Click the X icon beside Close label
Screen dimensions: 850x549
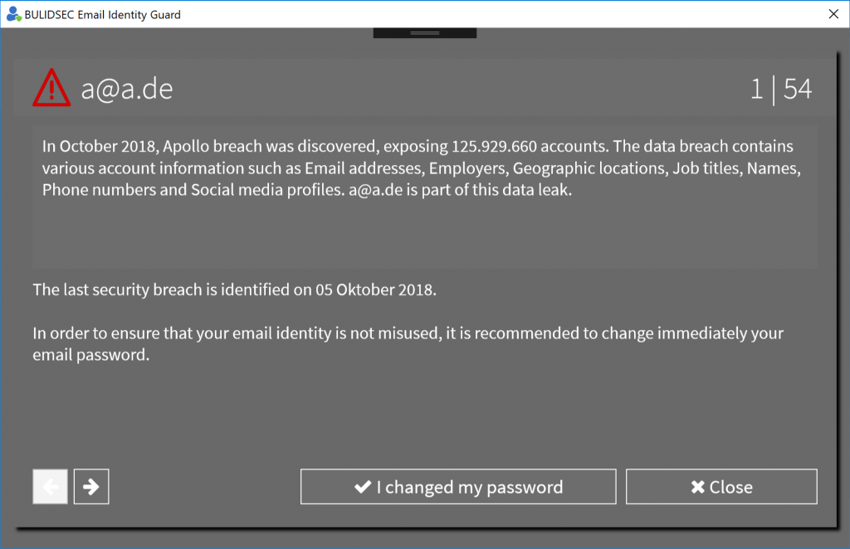click(x=697, y=487)
